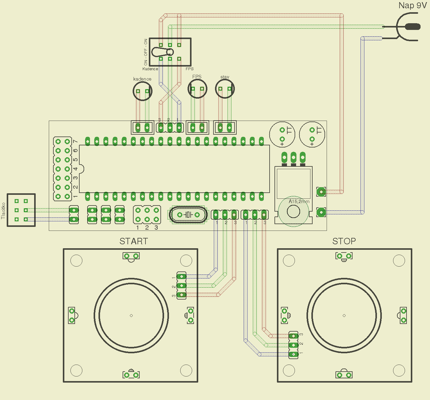Image resolution: width=430 pixels, height=400 pixels.
Task: Click the toggle switch lever
Action: (x=162, y=52)
